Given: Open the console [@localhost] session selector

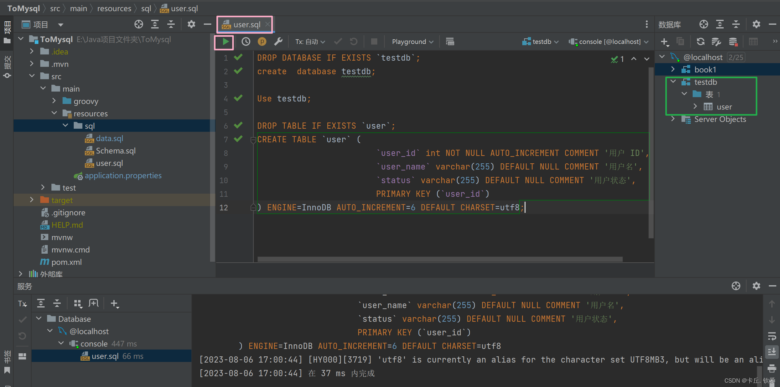Looking at the screenshot, I should [609, 42].
